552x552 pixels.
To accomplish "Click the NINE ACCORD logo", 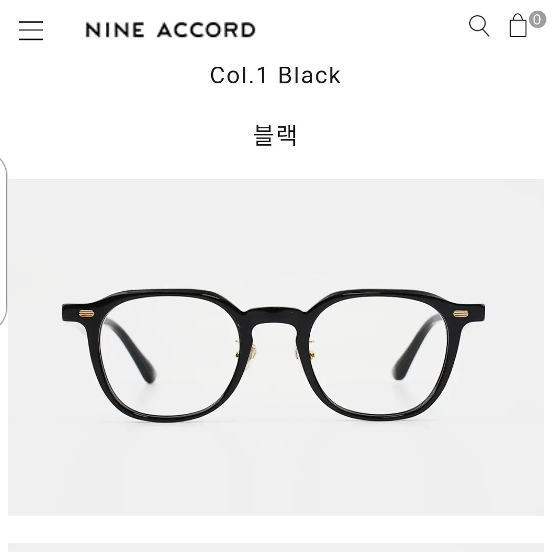I will tap(170, 30).
